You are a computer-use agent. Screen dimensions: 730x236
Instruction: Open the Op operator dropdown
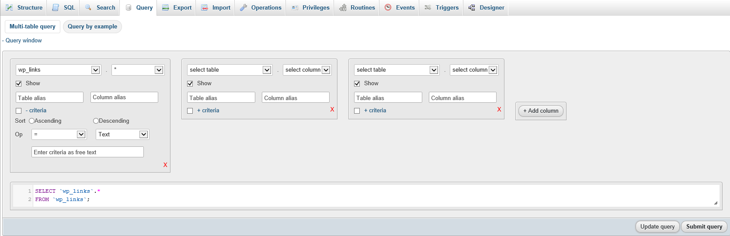click(x=59, y=134)
